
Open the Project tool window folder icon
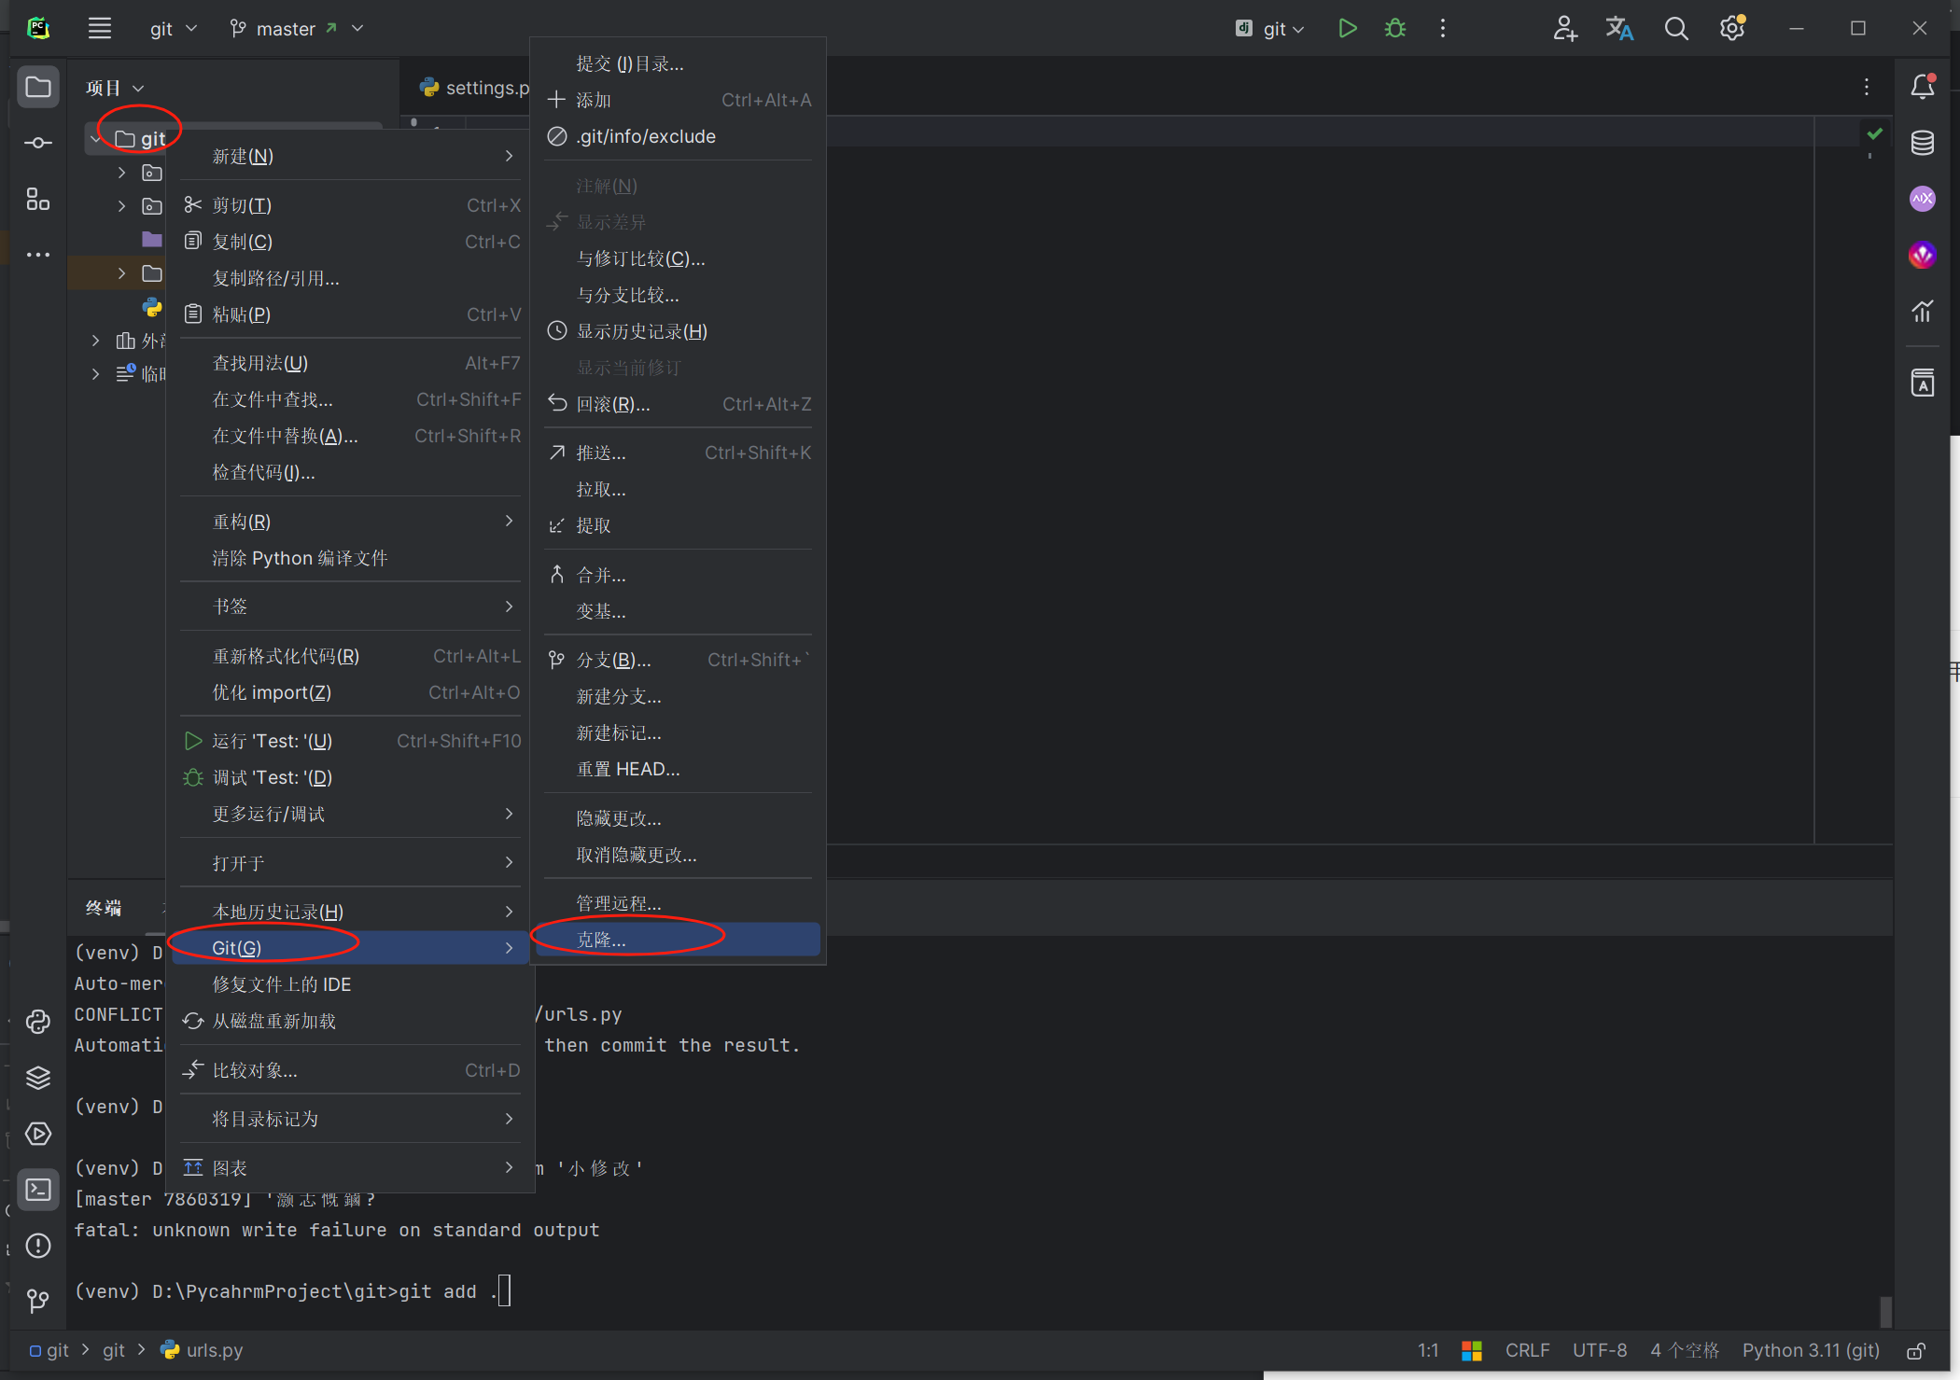tap(38, 88)
